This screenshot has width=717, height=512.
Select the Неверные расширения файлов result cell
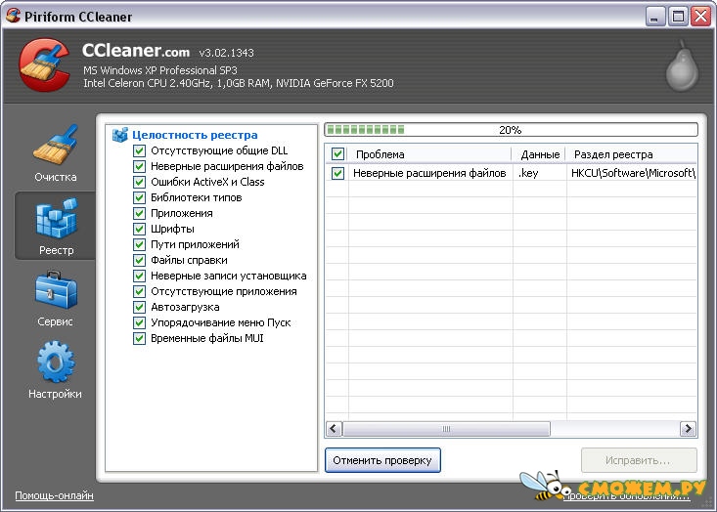point(429,173)
